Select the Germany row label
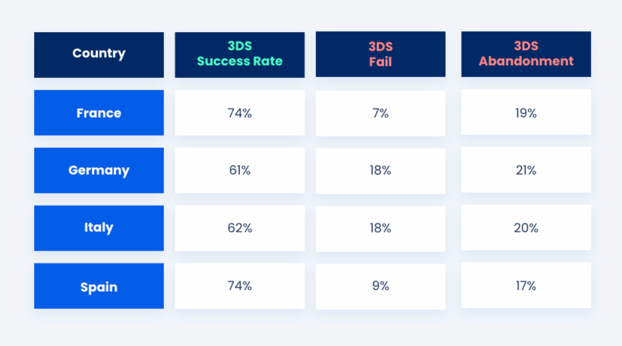The image size is (622, 346). click(x=99, y=170)
